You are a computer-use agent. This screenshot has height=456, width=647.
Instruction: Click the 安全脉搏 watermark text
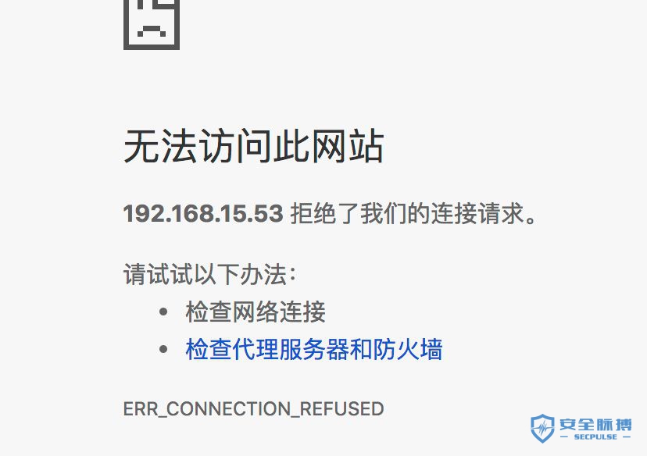[x=595, y=424]
